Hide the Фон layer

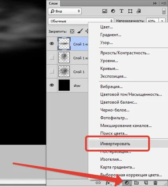52,85
